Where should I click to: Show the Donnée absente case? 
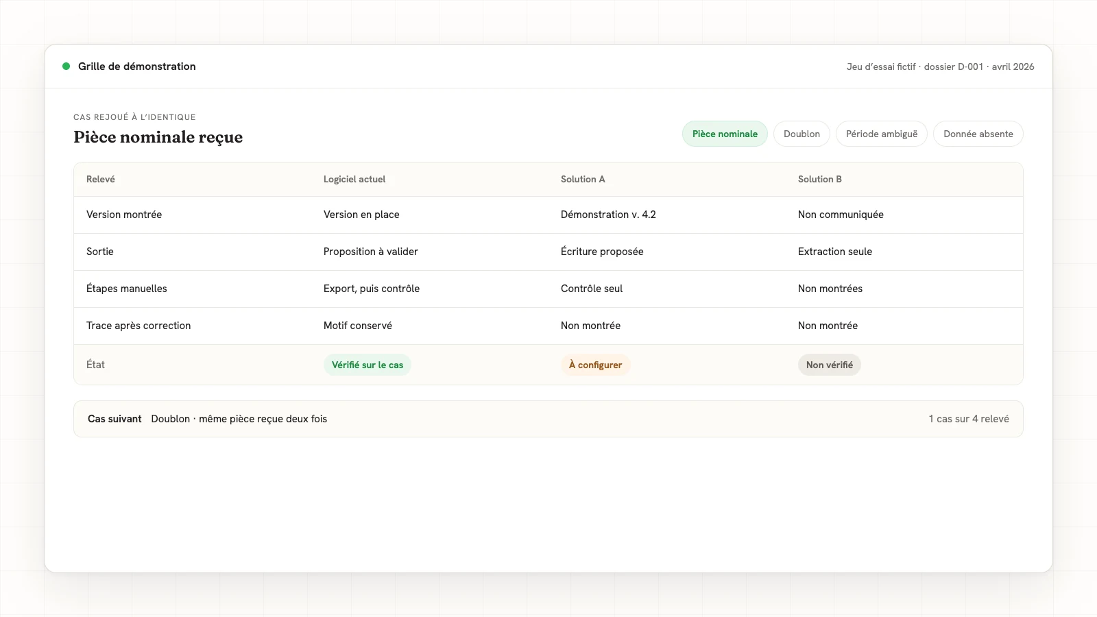(978, 134)
